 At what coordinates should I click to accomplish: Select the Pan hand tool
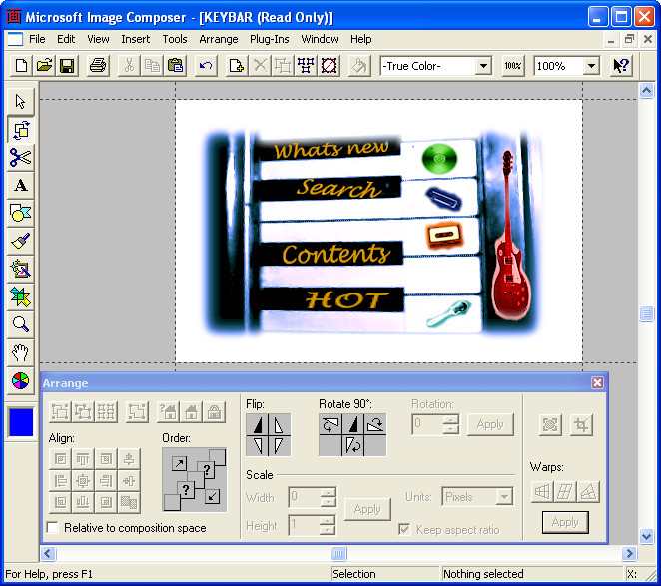coord(20,352)
